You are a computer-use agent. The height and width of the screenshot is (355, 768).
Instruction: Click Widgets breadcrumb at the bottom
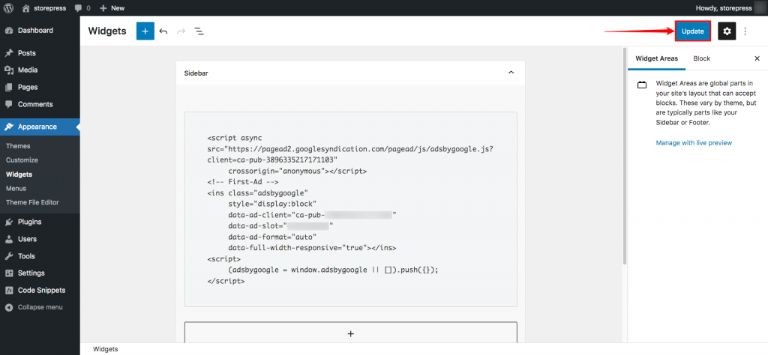point(105,349)
